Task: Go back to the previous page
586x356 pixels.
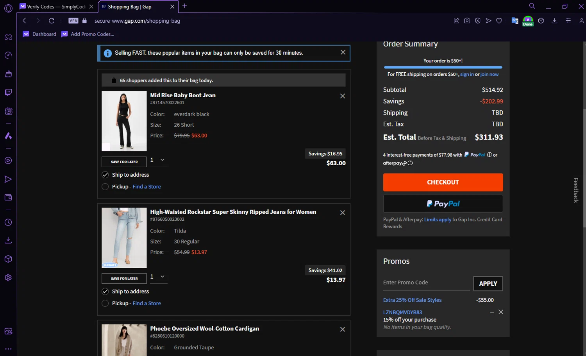Action: click(x=24, y=21)
